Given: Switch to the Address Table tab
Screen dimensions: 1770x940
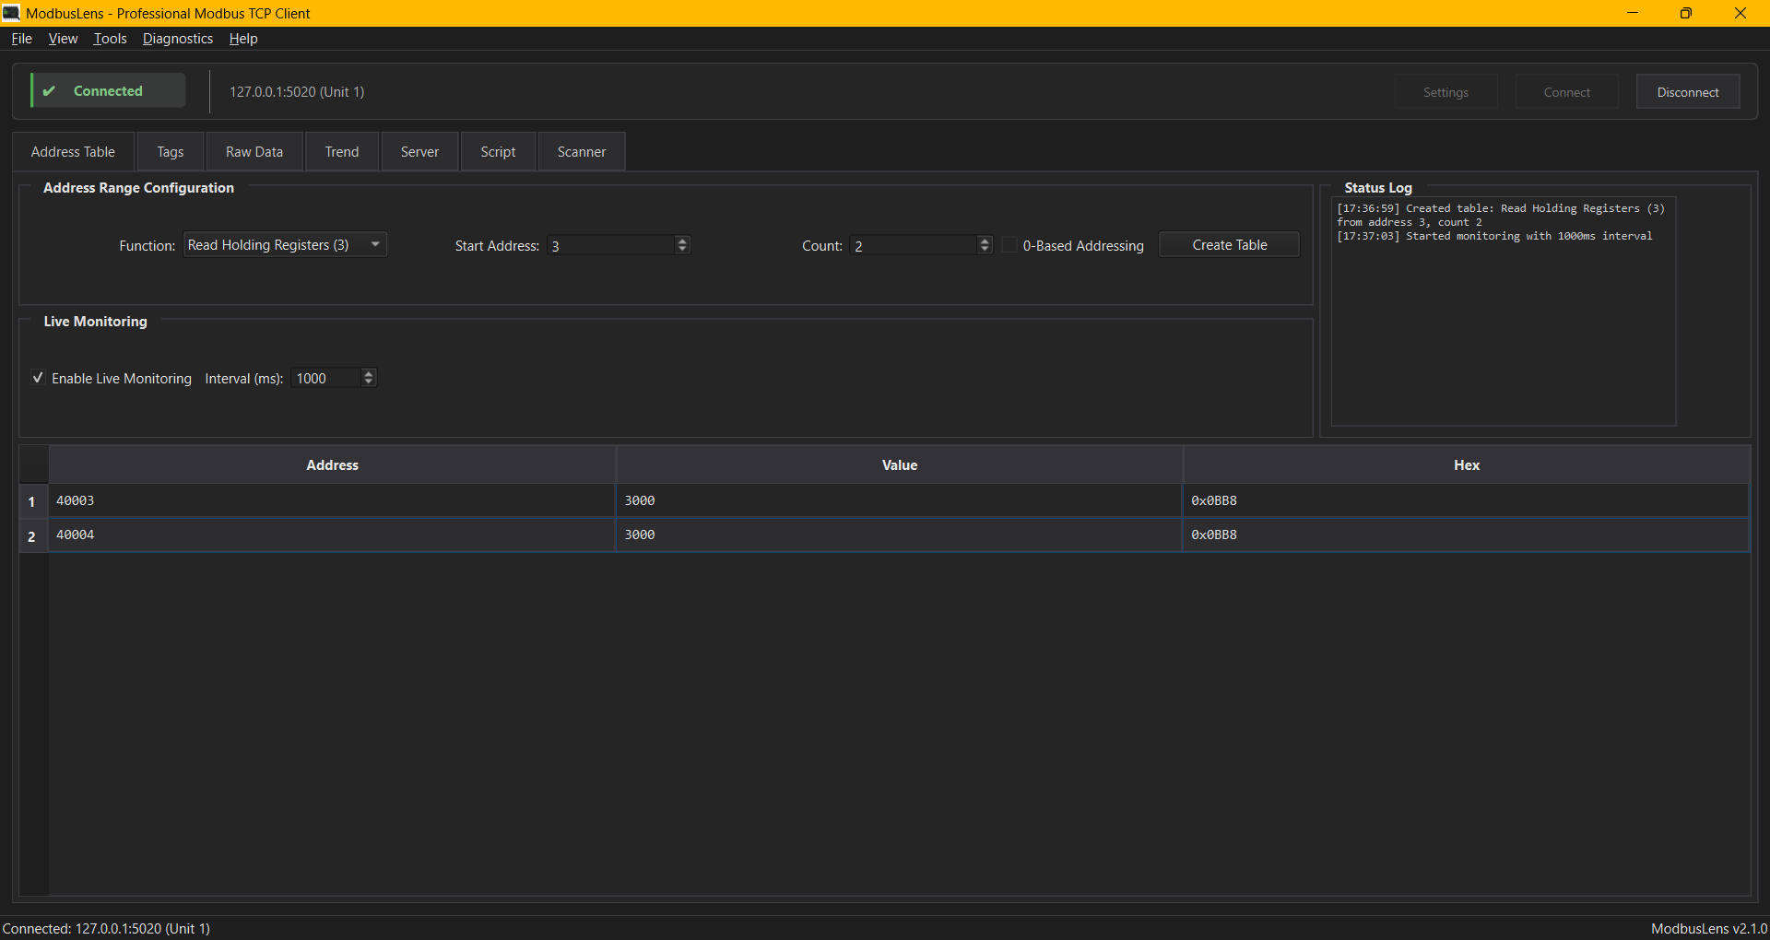Looking at the screenshot, I should tap(73, 152).
